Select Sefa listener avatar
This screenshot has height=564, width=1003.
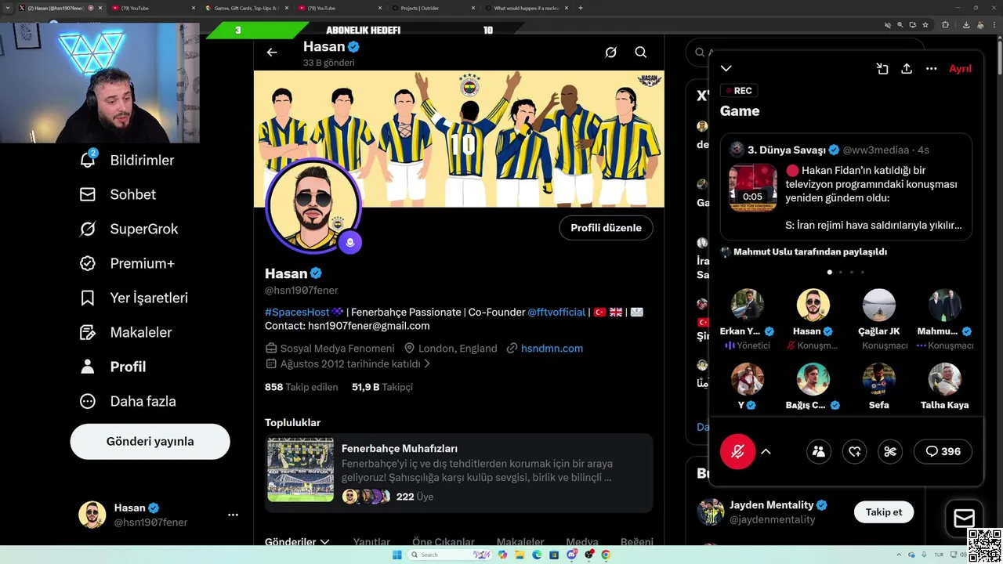point(879,379)
